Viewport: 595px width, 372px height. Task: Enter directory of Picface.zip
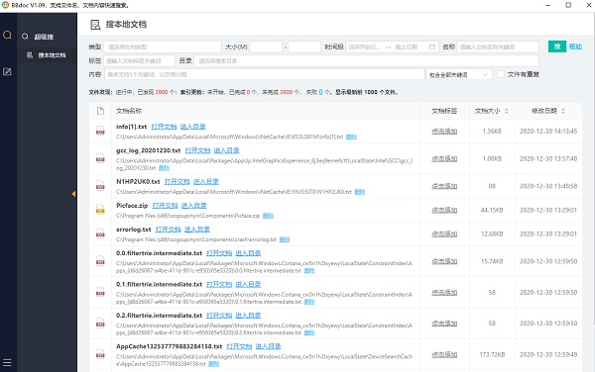click(194, 206)
